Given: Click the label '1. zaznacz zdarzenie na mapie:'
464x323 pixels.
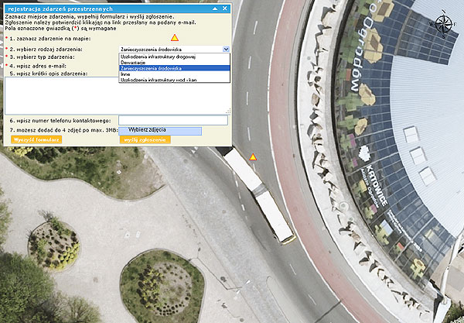Looking at the screenshot, I should [50, 39].
